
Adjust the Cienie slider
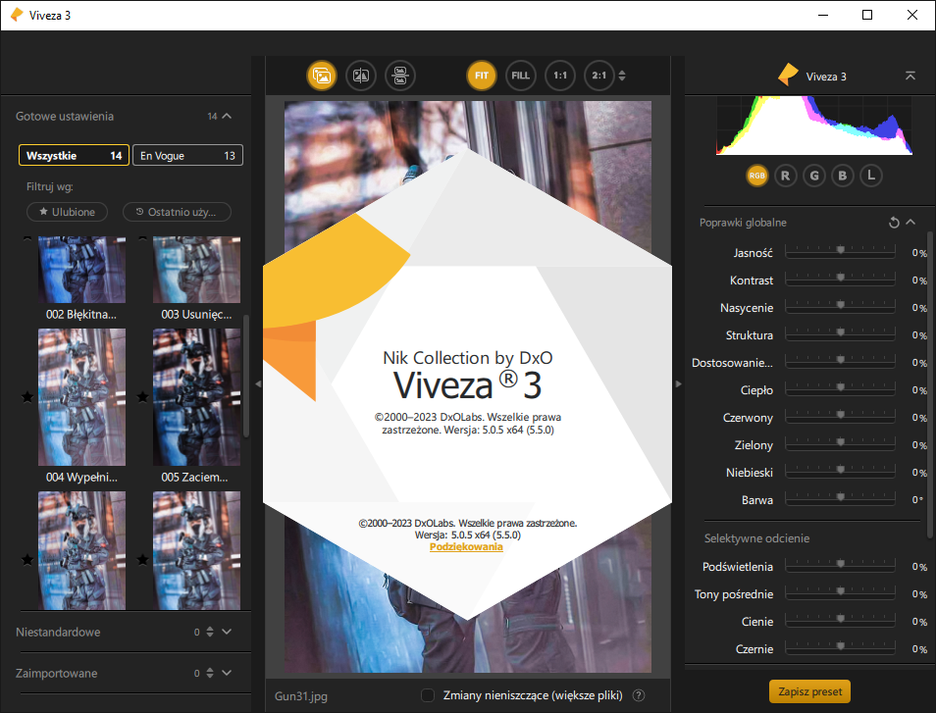(841, 621)
